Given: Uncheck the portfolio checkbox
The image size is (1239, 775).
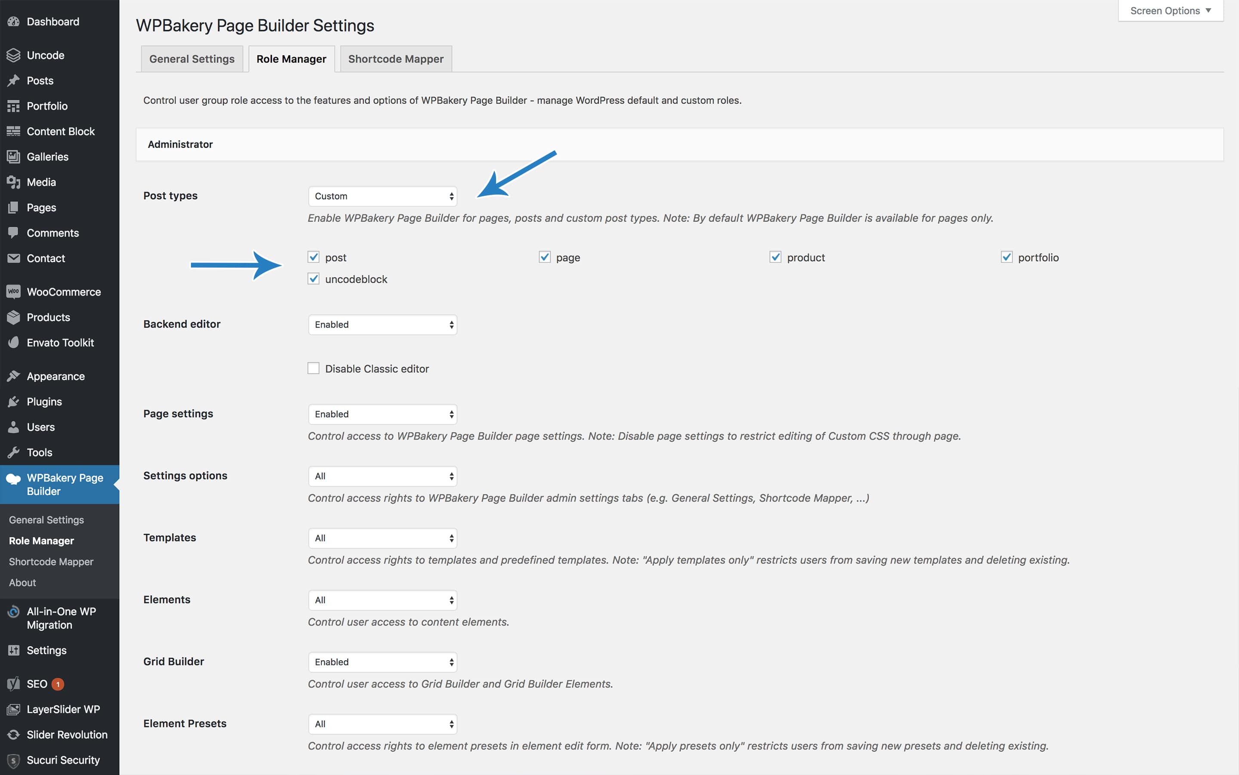Looking at the screenshot, I should [1006, 257].
